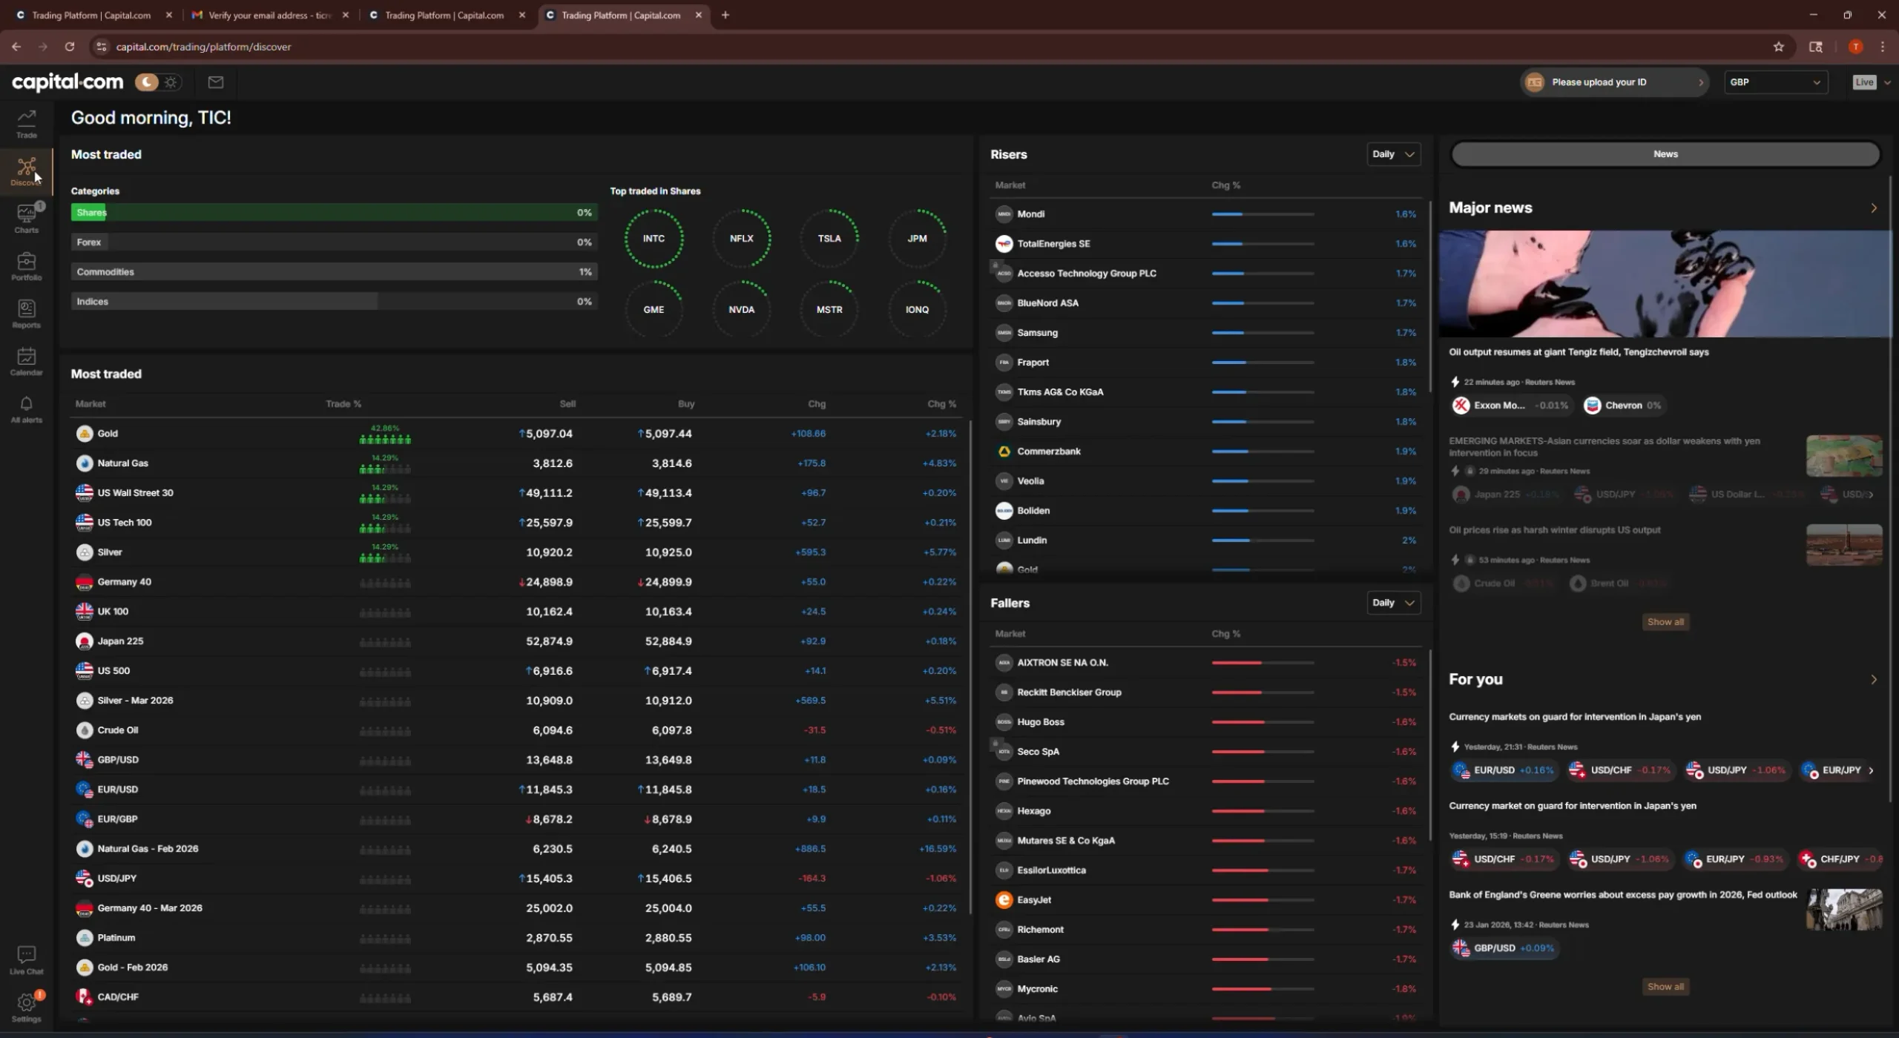Open the GBP currency dropdown
This screenshot has height=1038, width=1899.
(1774, 82)
